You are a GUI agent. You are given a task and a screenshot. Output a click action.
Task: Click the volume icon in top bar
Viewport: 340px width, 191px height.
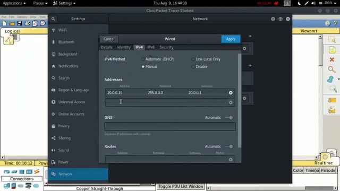[x=313, y=3]
